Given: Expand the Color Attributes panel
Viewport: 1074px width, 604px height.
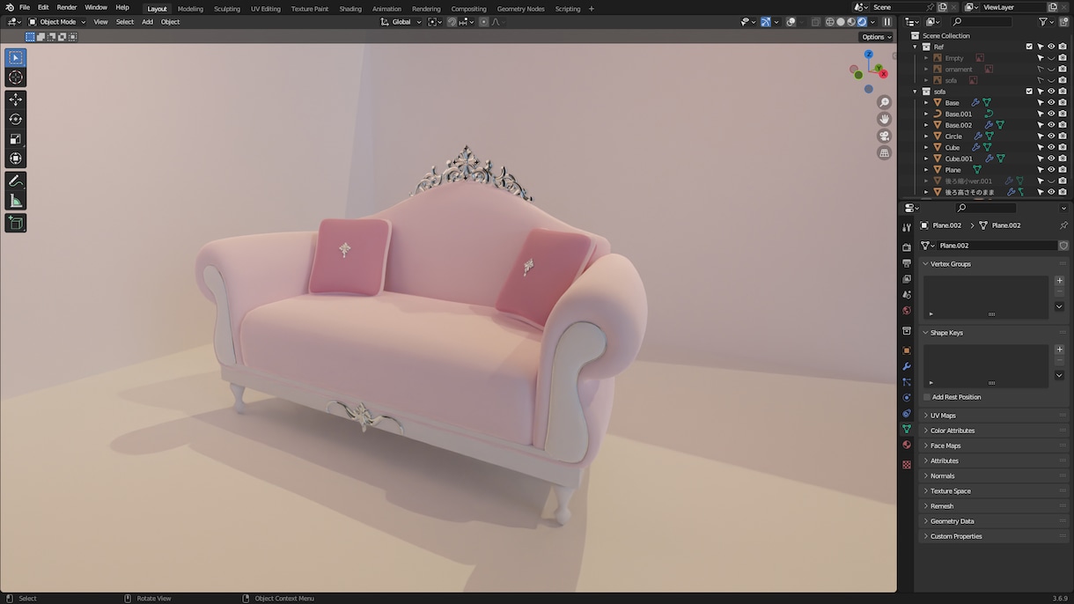Looking at the screenshot, I should coord(994,431).
